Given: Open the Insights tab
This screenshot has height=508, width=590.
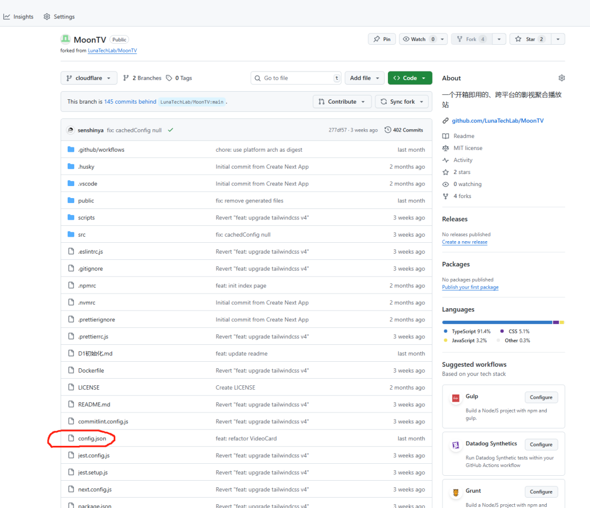Looking at the screenshot, I should point(19,17).
